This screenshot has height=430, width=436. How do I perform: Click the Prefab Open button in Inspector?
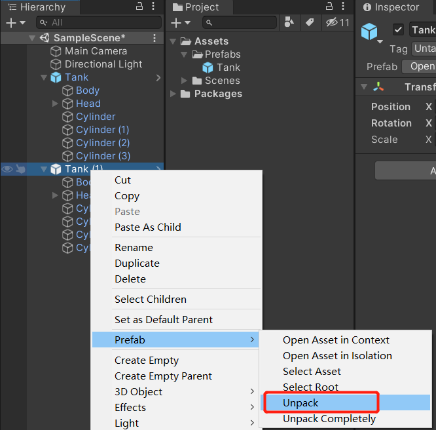coord(420,66)
